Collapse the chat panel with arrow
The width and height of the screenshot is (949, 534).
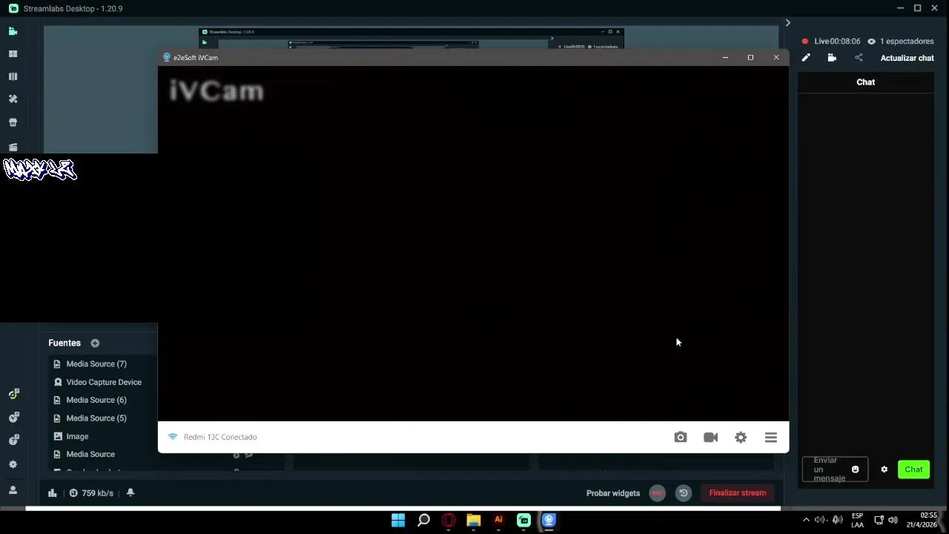point(787,23)
